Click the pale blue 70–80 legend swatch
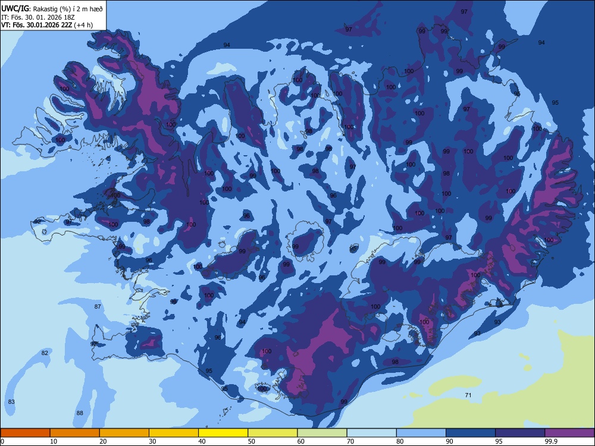595x446 pixels. pyautogui.click(x=371, y=433)
